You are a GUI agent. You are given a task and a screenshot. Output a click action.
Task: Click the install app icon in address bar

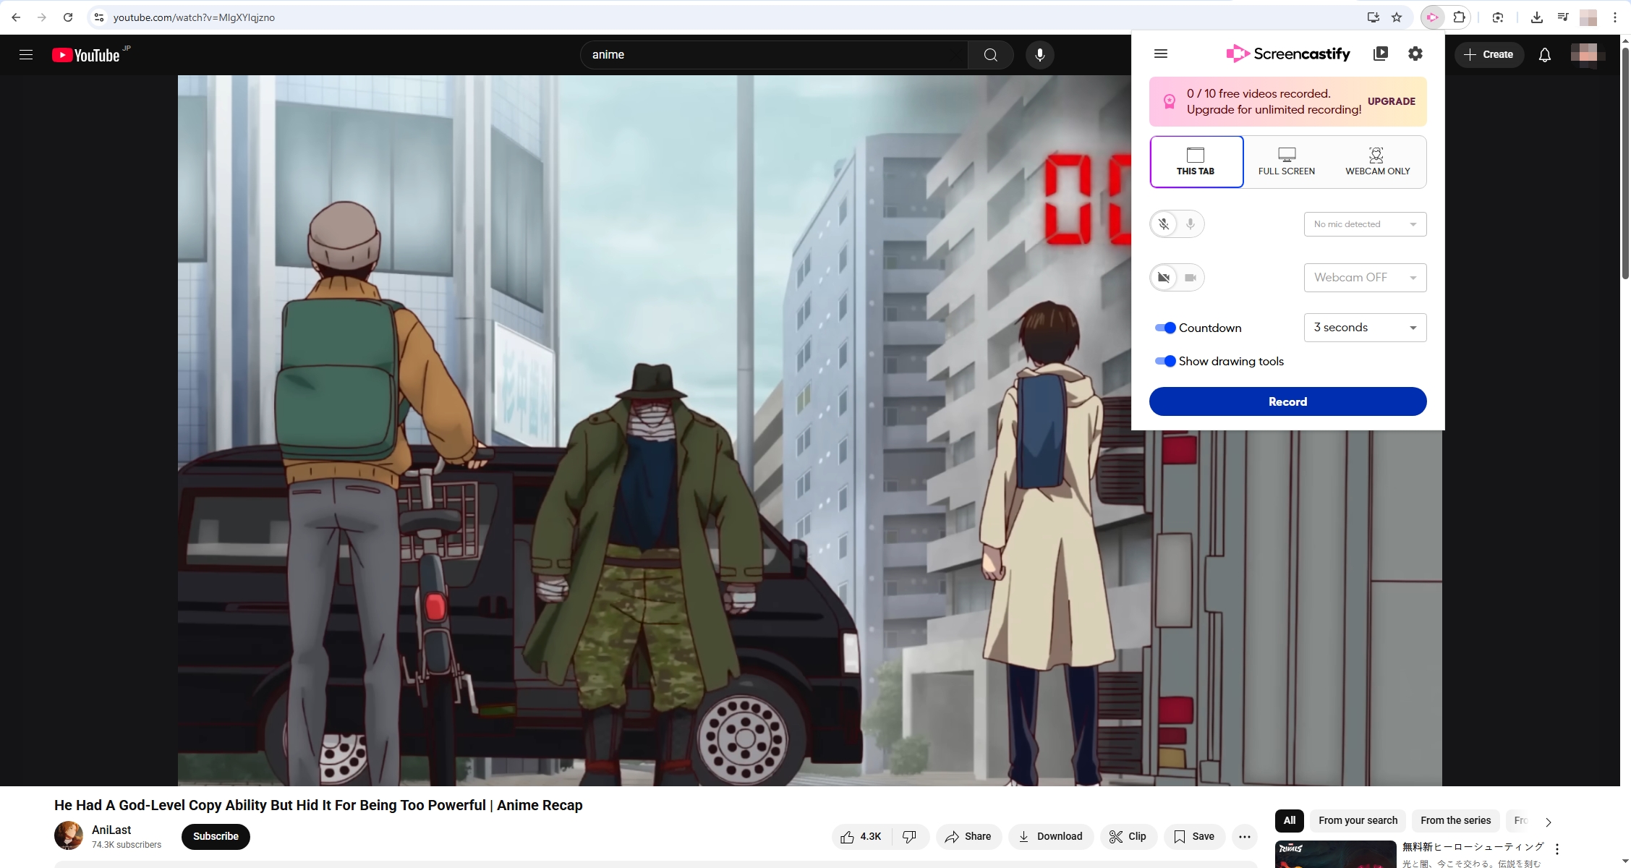coord(1373,17)
